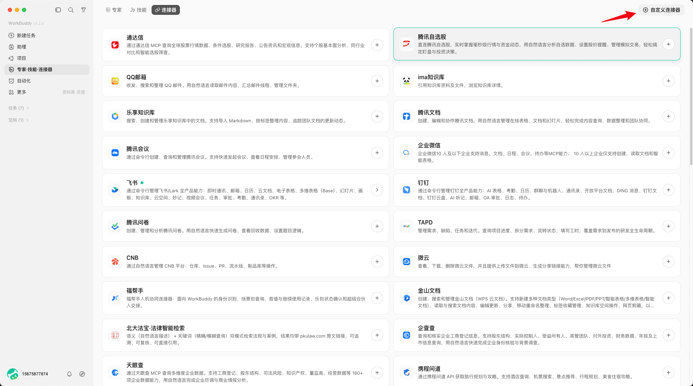This screenshot has width=693, height=386.
Task: Open 自动化 in the sidebar
Action: pyautogui.click(x=47, y=81)
